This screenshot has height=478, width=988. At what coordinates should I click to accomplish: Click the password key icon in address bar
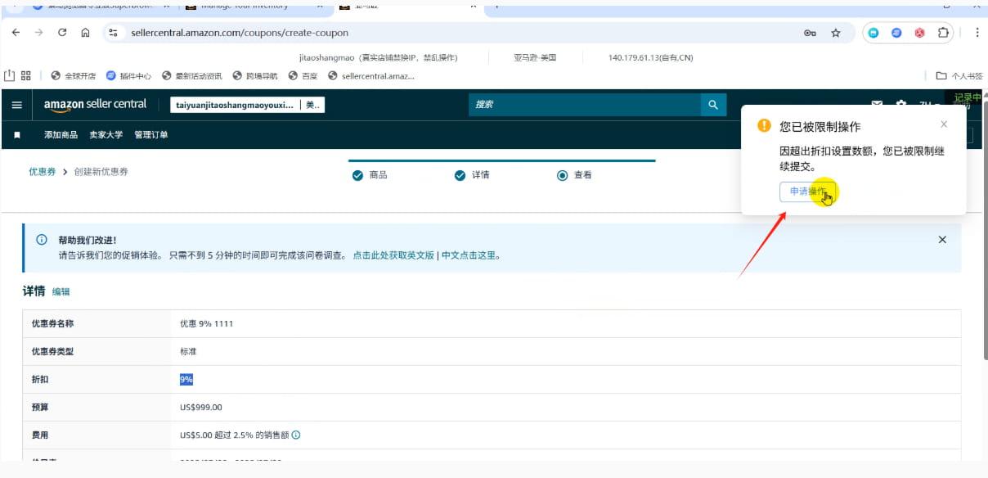[810, 33]
